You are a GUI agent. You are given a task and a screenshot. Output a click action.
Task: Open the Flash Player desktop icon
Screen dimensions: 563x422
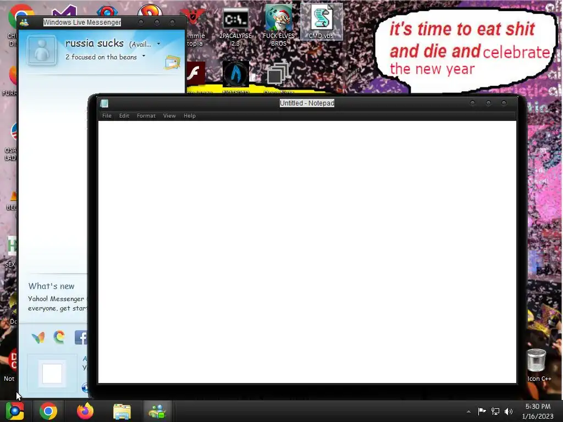coord(196,73)
